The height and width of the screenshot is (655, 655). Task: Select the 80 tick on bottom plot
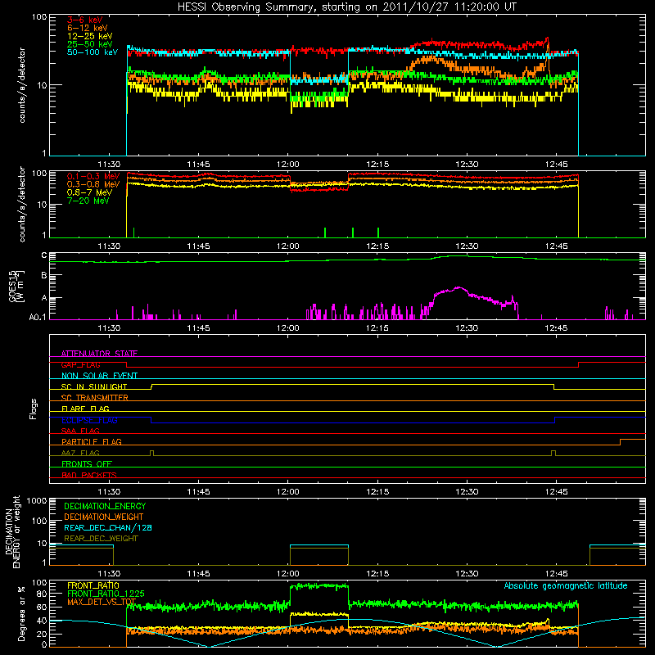point(42,594)
